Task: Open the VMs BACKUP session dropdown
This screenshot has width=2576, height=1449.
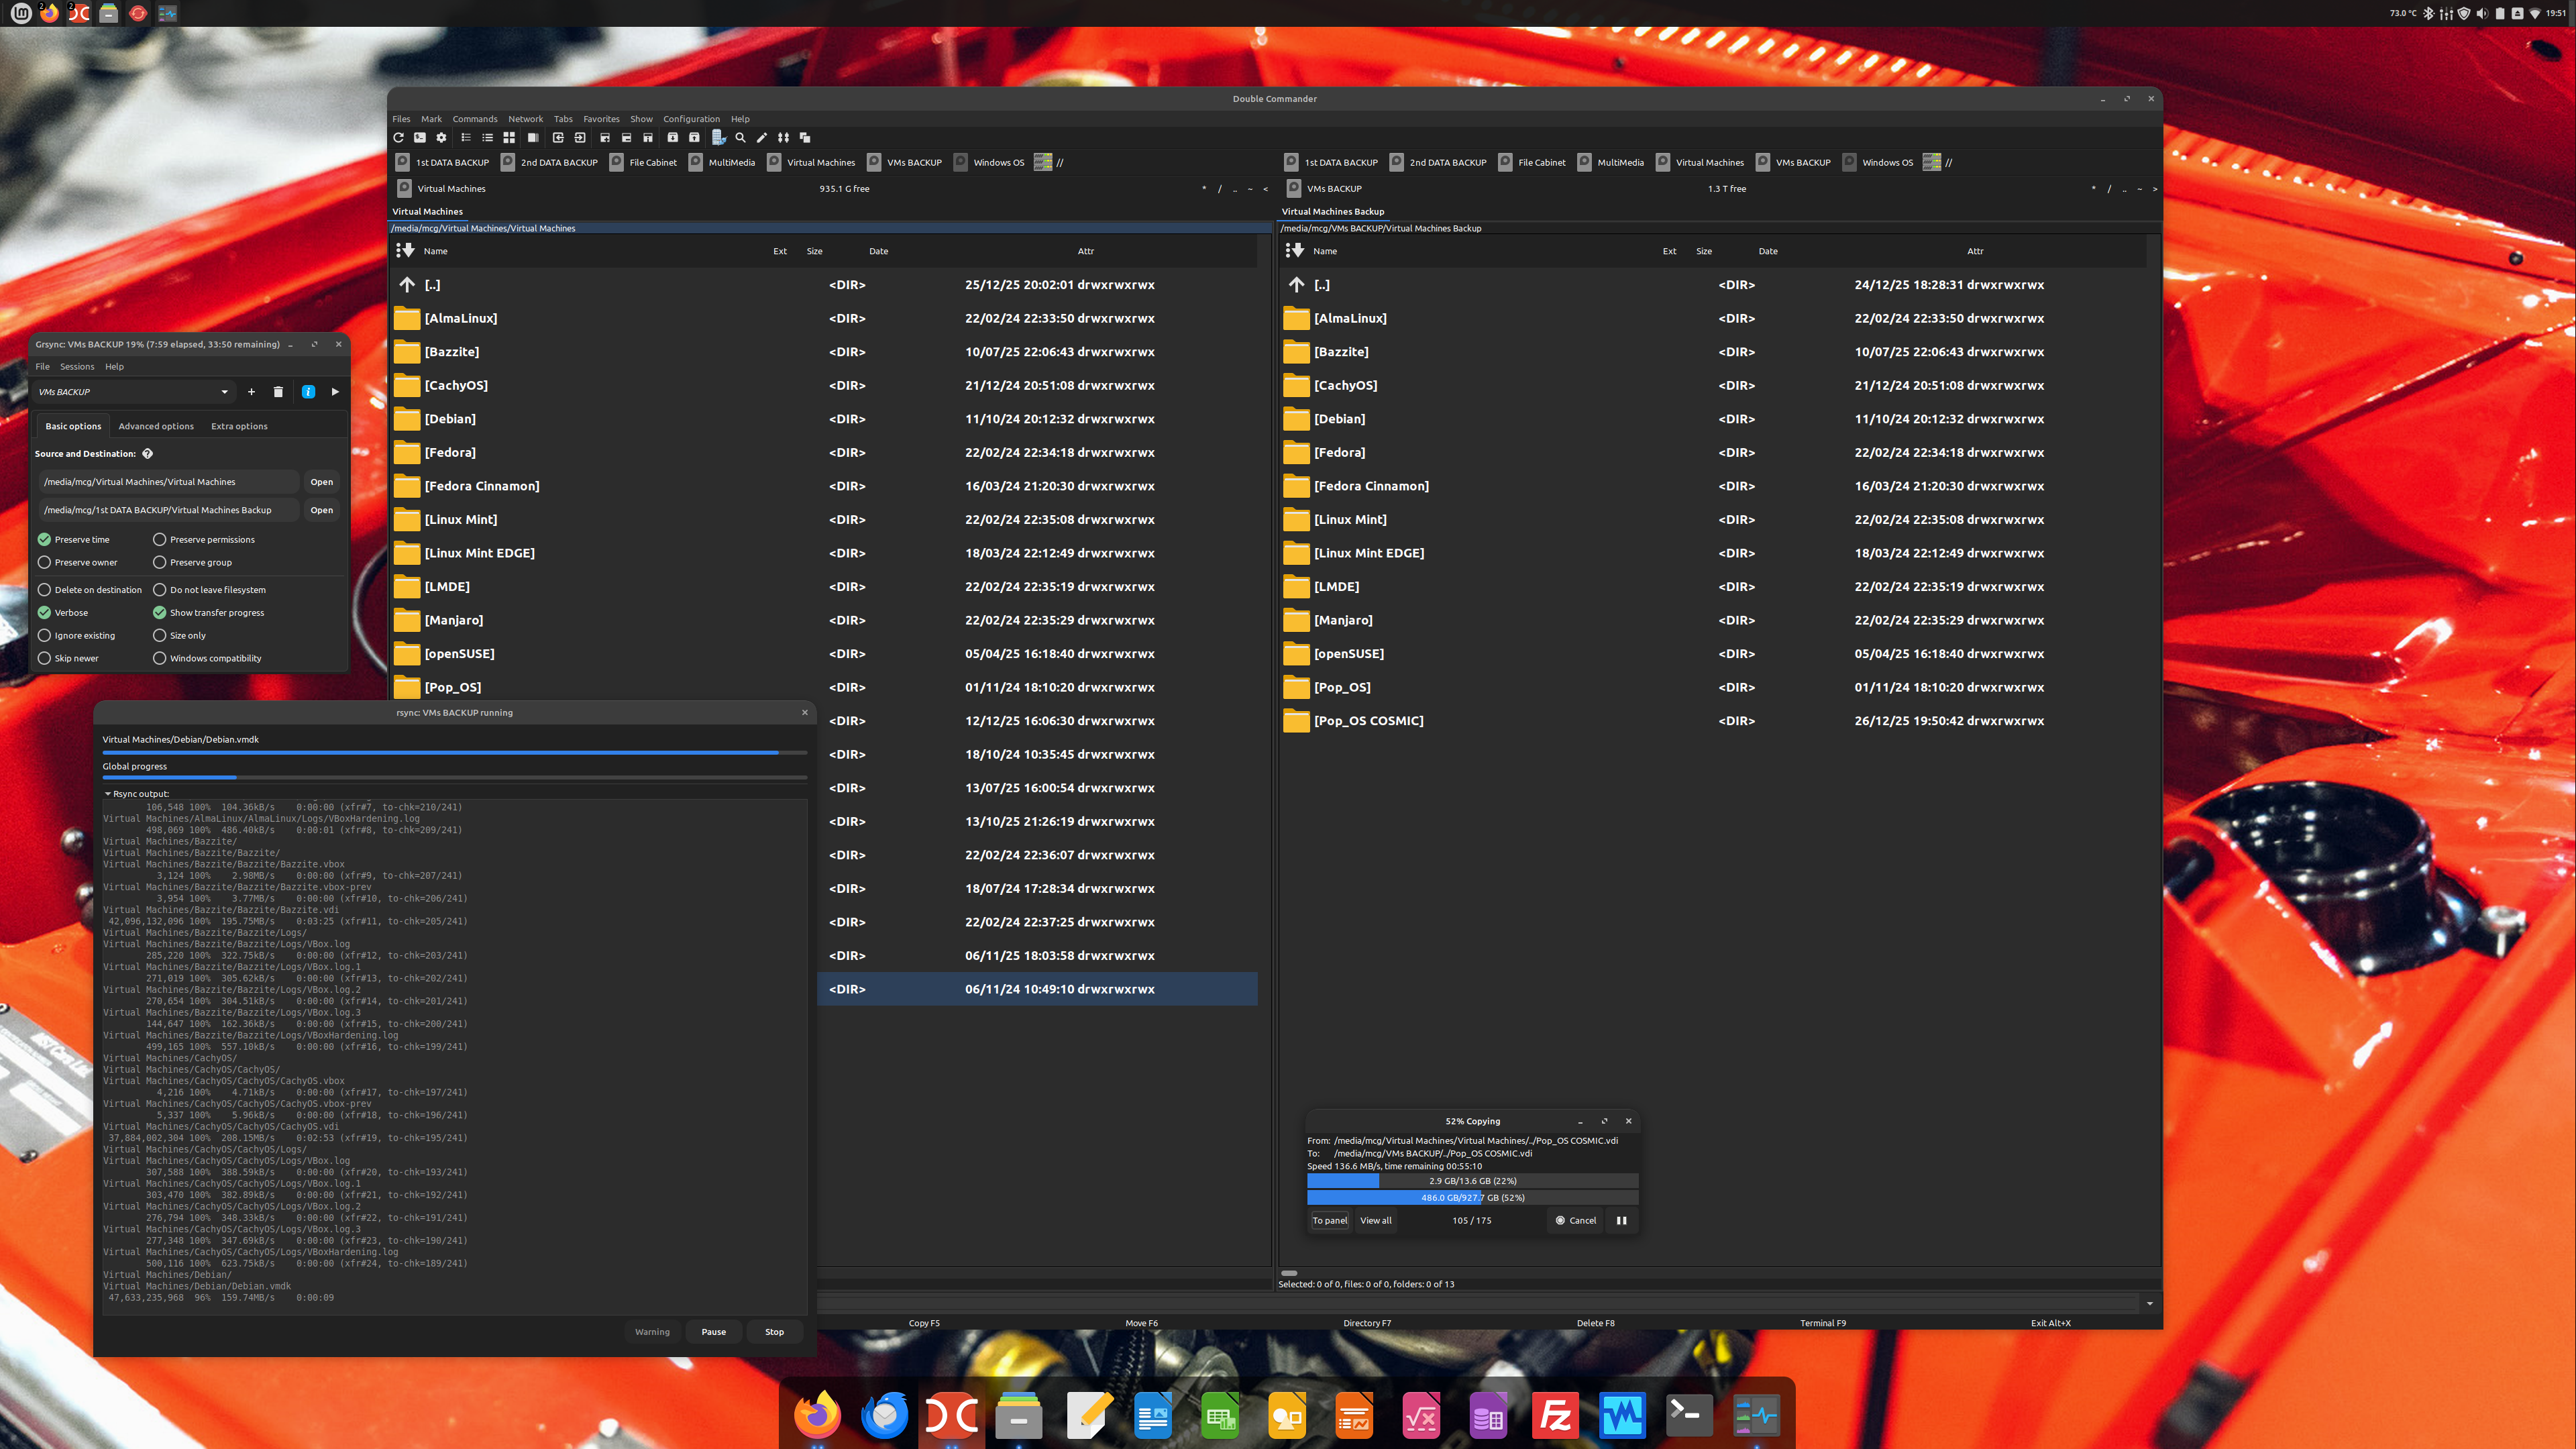Action: click(224, 392)
